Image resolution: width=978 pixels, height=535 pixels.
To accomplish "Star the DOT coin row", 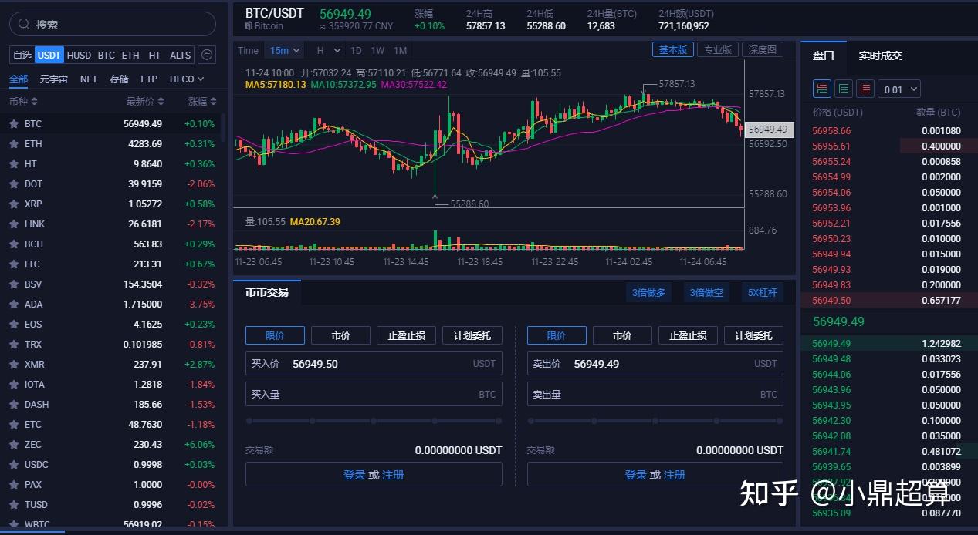I will [13, 183].
